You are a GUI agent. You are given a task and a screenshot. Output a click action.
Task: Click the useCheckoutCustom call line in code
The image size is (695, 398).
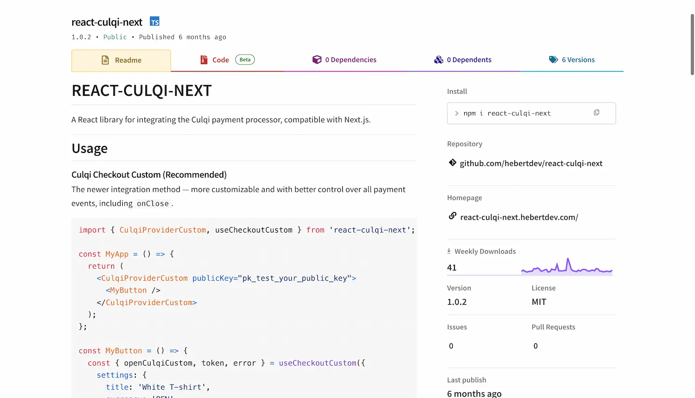[227, 363]
